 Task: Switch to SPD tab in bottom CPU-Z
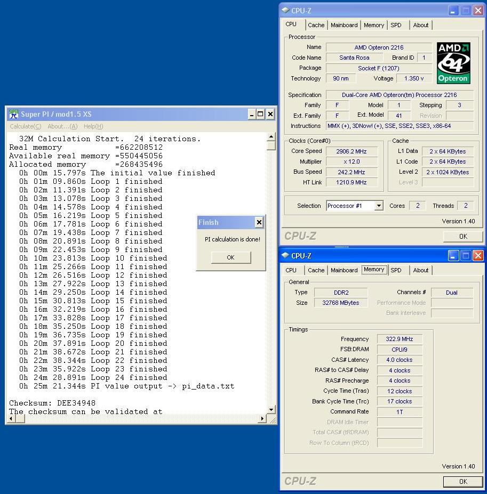[x=396, y=270]
